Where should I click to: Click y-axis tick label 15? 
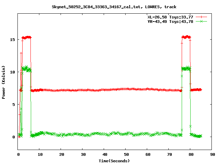12,40
